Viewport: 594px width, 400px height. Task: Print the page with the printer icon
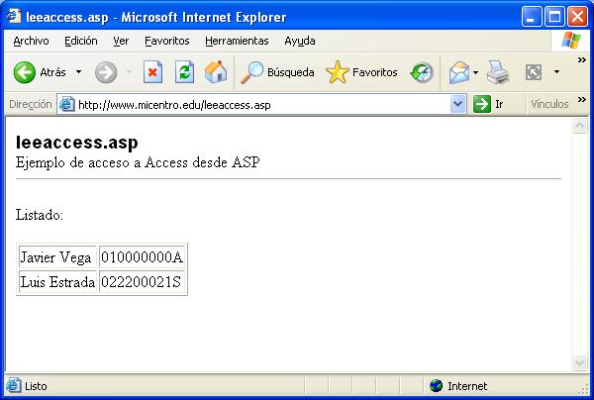click(497, 72)
